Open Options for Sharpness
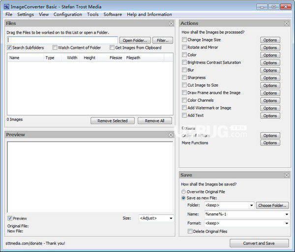The width and height of the screenshot is (295, 252). point(270,78)
